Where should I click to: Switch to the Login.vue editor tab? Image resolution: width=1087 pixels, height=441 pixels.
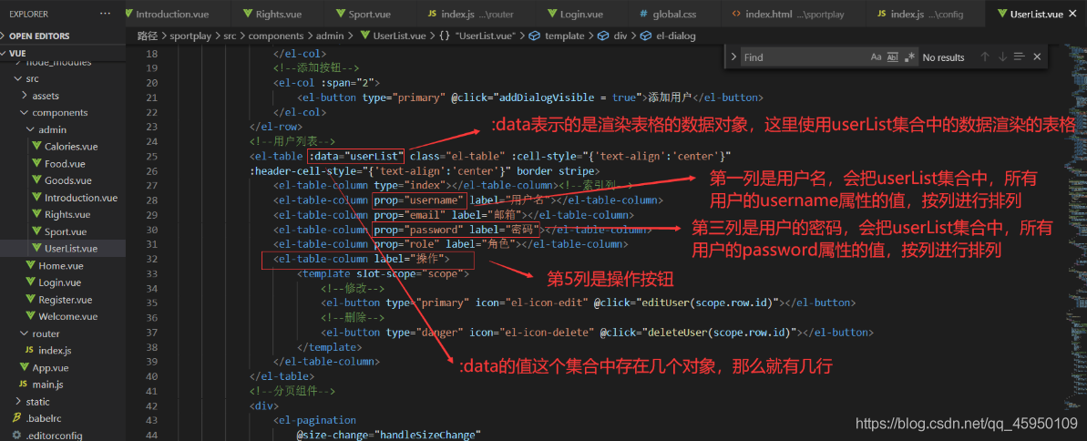(583, 14)
